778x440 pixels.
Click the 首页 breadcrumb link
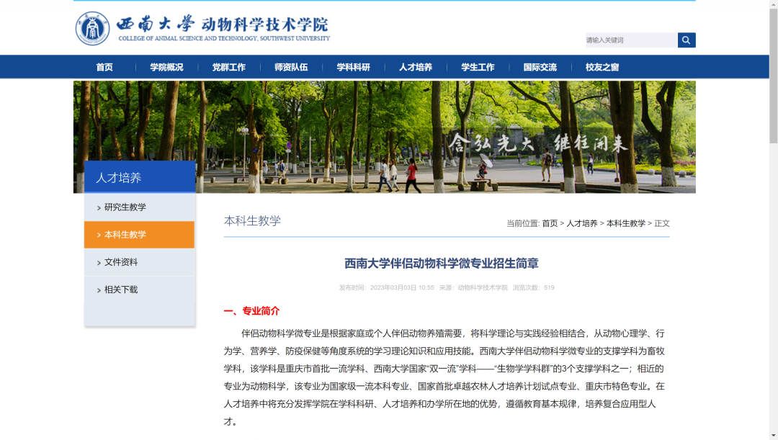(550, 223)
